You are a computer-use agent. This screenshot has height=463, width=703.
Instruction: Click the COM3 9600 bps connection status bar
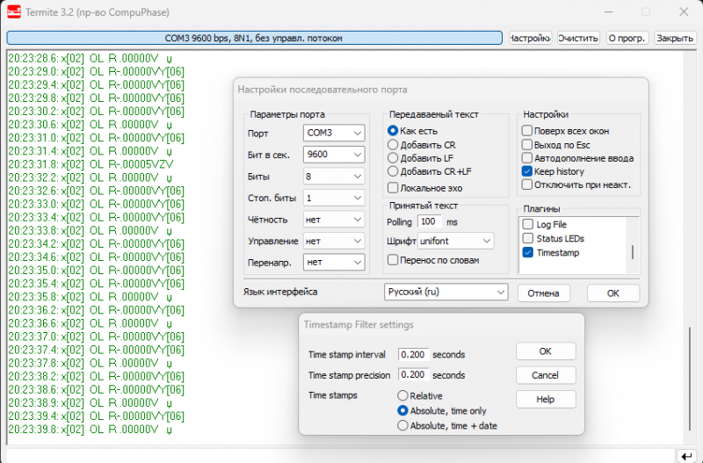tap(254, 39)
